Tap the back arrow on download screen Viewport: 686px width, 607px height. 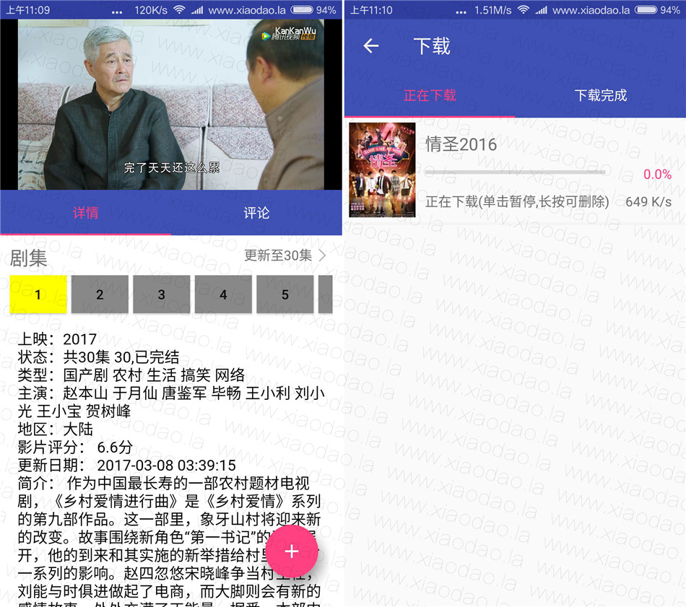[370, 45]
